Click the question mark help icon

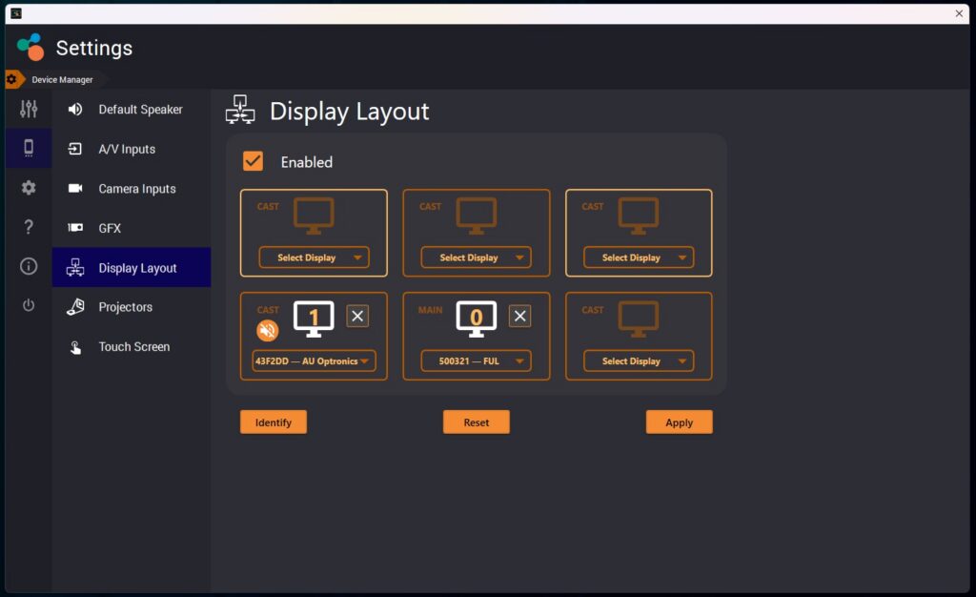coord(29,227)
